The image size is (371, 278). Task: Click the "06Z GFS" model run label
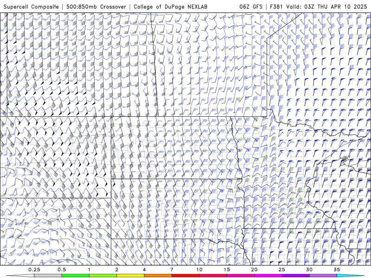251,7
